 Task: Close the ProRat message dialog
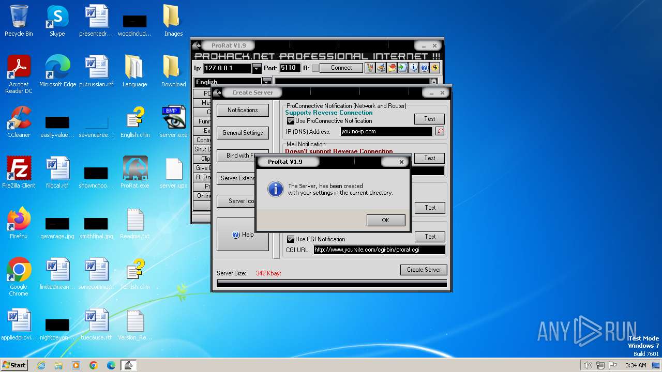[x=401, y=162]
